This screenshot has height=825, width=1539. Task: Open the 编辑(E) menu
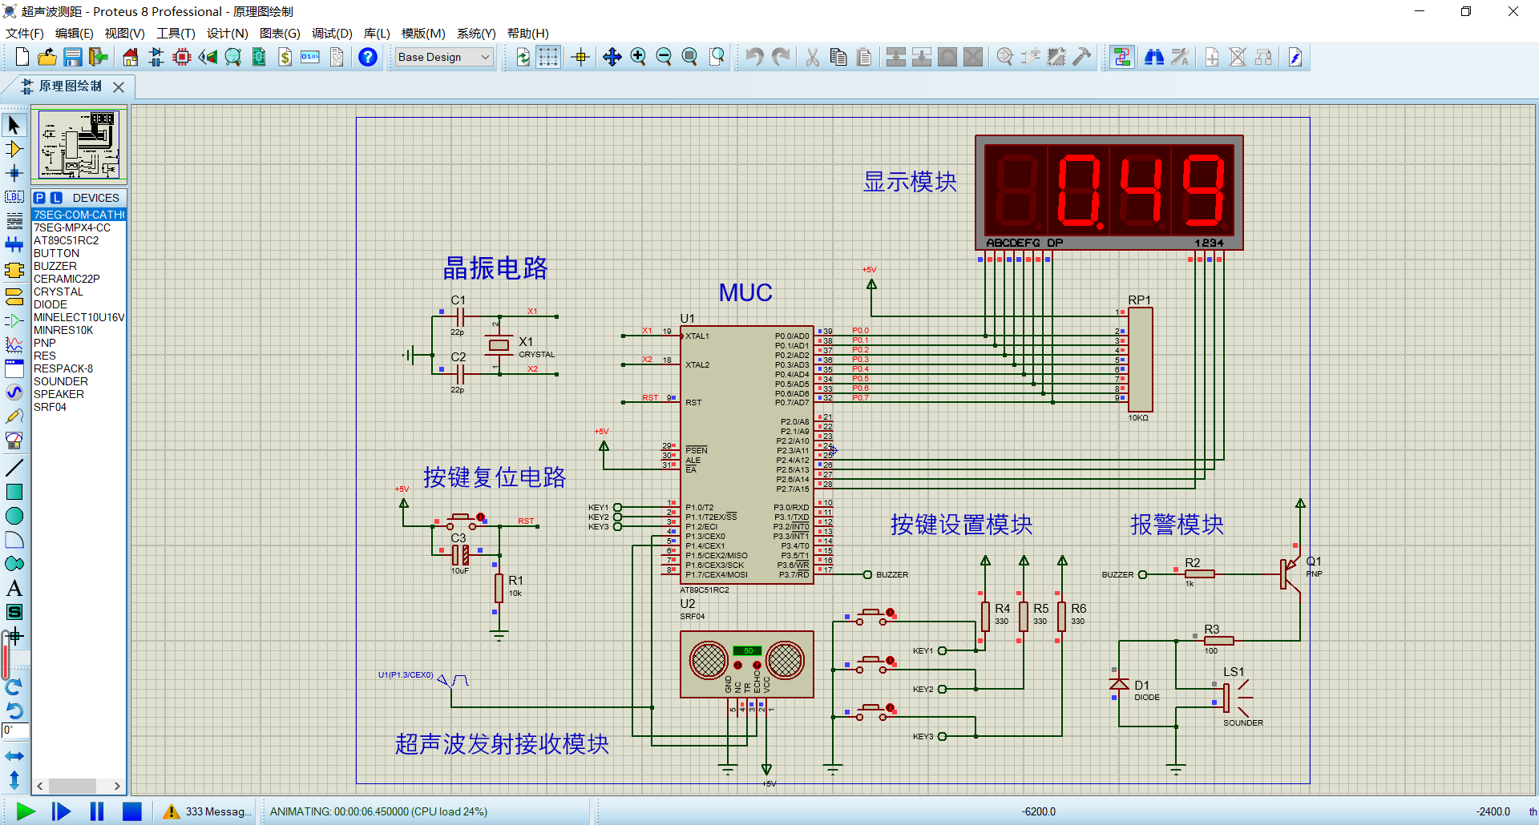(74, 33)
